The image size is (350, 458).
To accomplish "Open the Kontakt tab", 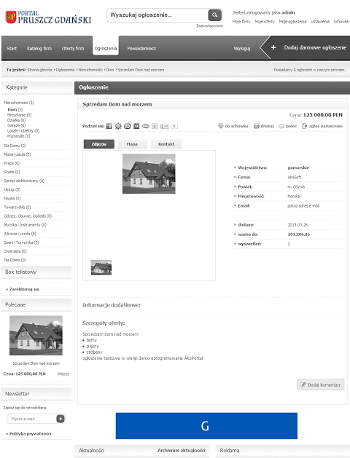I will click(x=166, y=144).
